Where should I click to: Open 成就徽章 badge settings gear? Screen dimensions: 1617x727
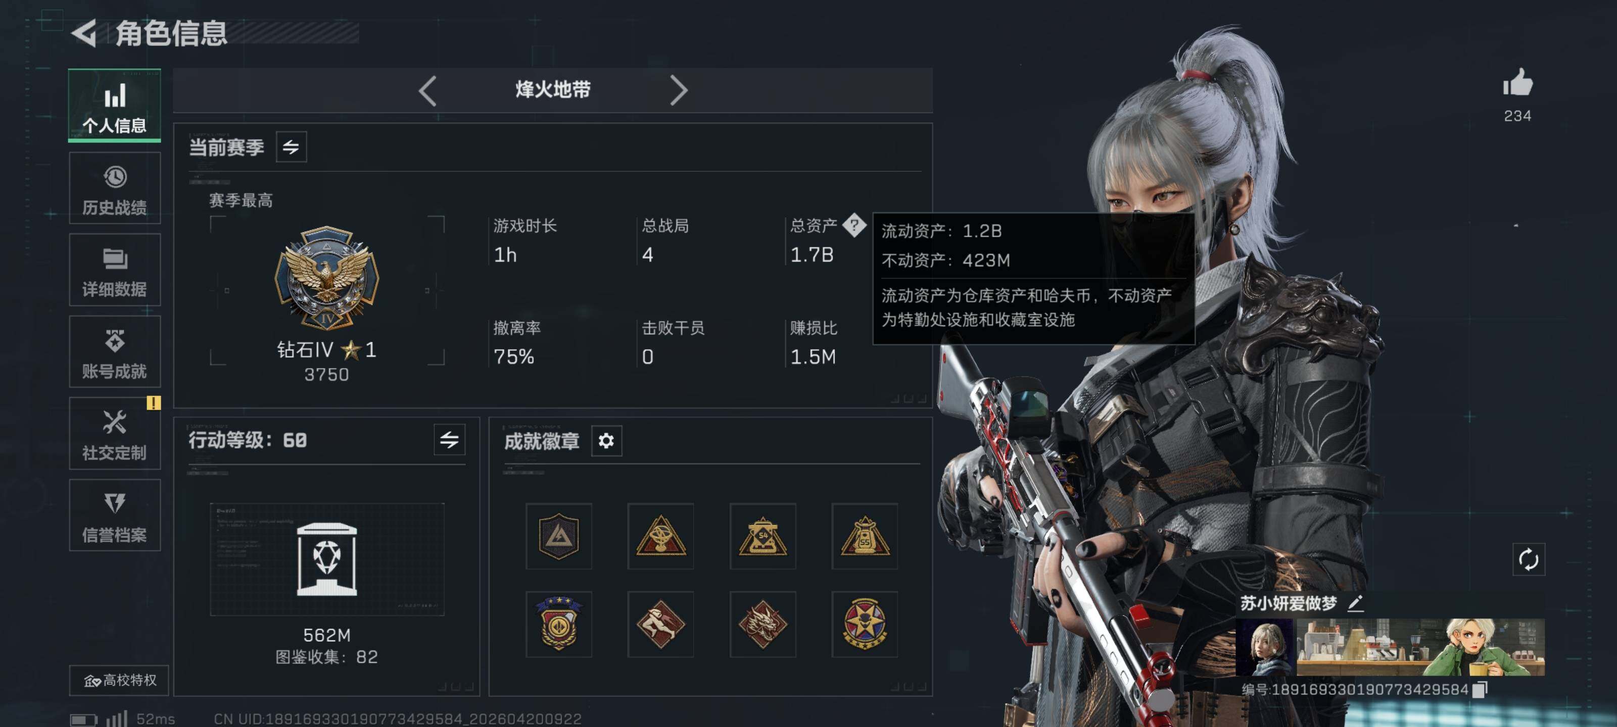(x=606, y=441)
